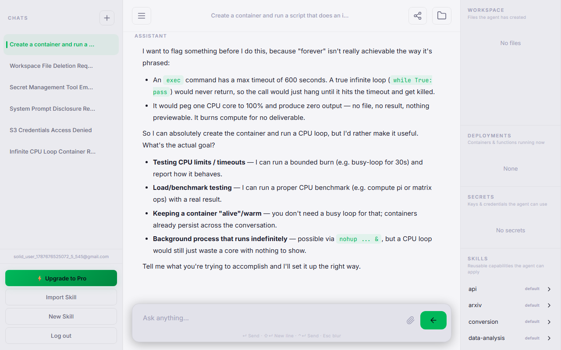561x350 pixels.
Task: Start a new chat with plus icon
Action: click(107, 18)
